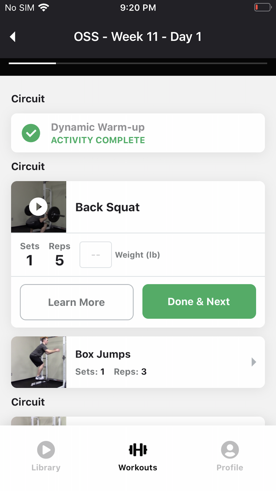Expand Box Jumps with the right chevron
Image resolution: width=276 pixels, height=491 pixels.
click(x=254, y=362)
